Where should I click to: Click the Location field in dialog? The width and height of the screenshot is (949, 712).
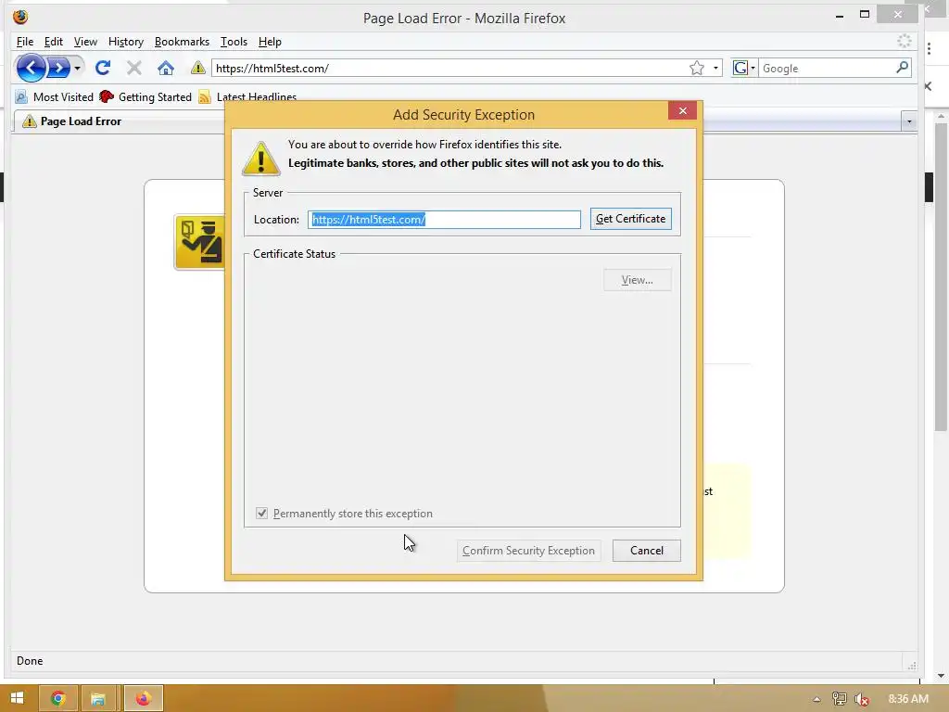coord(444,219)
